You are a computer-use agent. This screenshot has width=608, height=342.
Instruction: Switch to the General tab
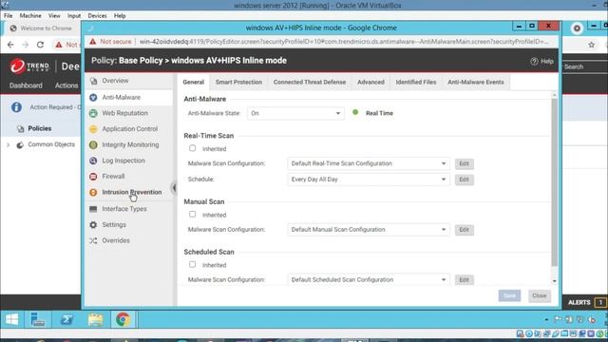pyautogui.click(x=194, y=83)
